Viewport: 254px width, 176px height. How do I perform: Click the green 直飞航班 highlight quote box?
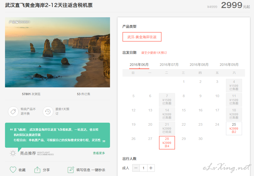(57, 135)
